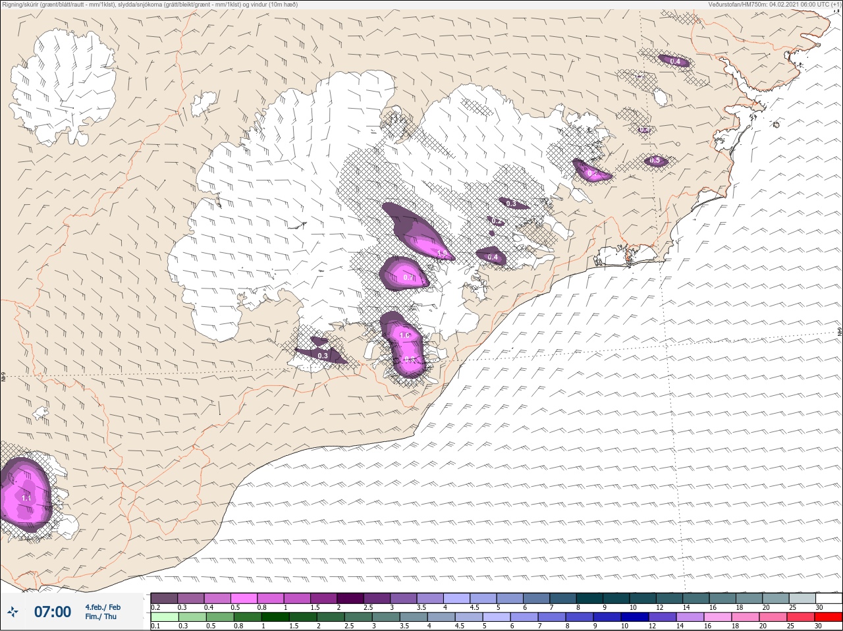
Task: Select the lavender 5 swatch in bottom legend row
Action: click(x=497, y=617)
